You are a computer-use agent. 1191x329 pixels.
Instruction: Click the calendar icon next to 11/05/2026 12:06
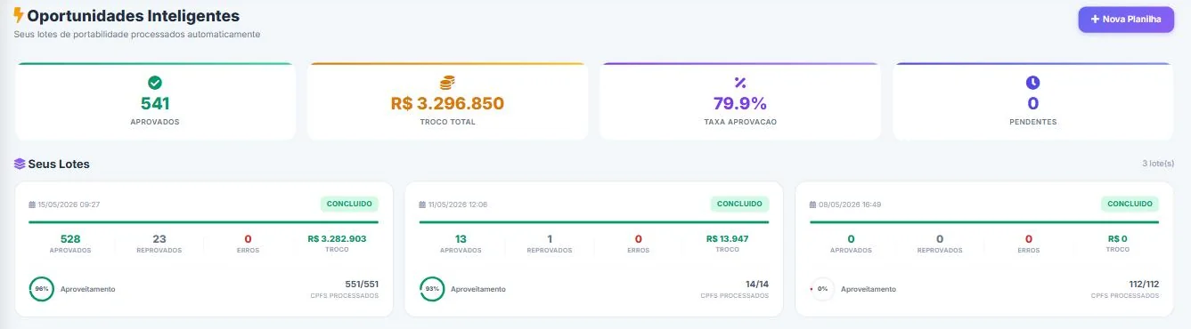[422, 205]
